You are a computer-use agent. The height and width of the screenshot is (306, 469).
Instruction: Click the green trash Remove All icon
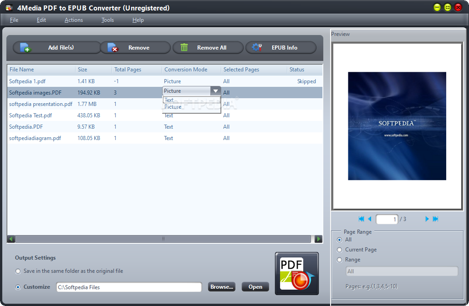click(x=184, y=47)
